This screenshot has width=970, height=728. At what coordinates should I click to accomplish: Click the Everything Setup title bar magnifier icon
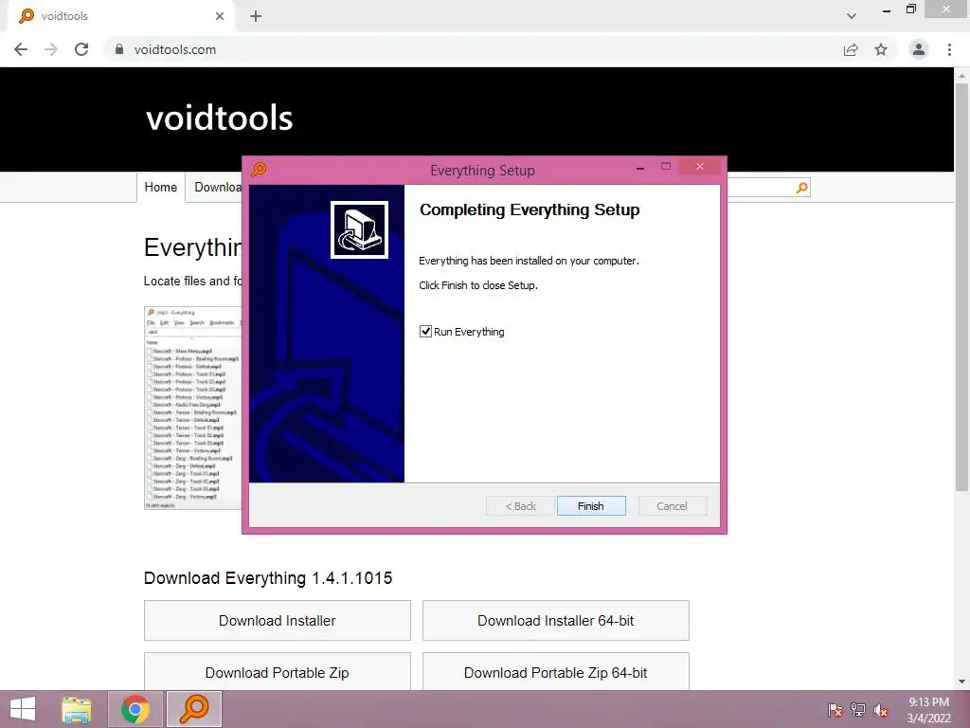click(260, 169)
